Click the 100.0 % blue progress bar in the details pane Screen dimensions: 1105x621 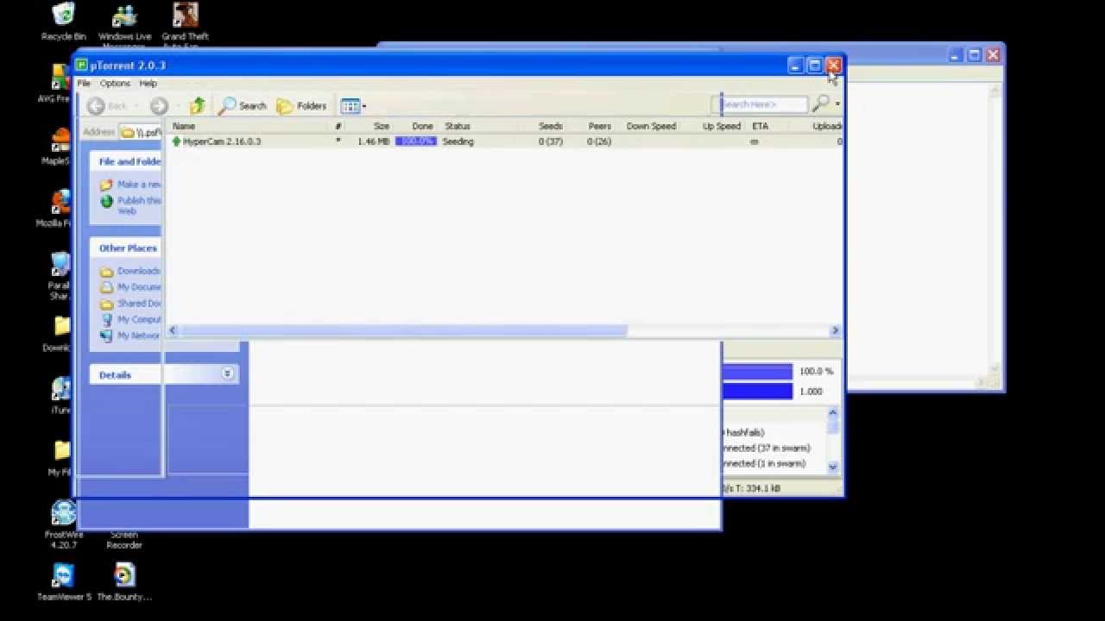(x=757, y=372)
